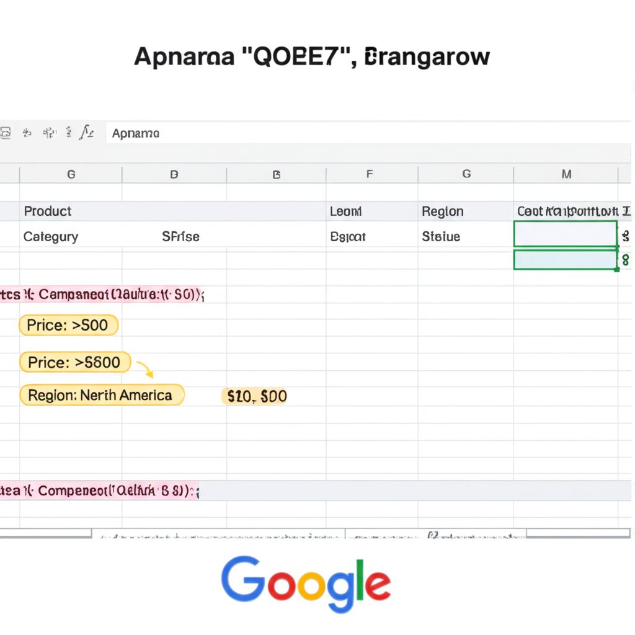Click the Region header cell
This screenshot has height=635, width=635.
(x=443, y=211)
